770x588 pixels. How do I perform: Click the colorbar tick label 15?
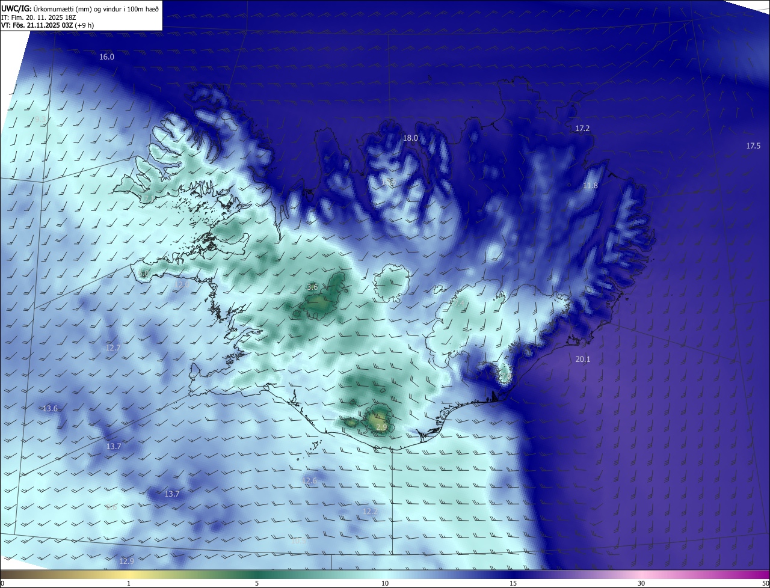point(513,583)
